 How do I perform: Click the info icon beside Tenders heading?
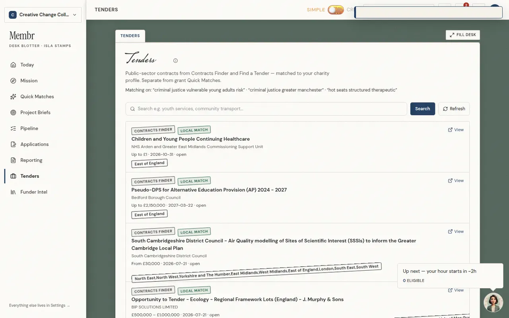(x=175, y=61)
